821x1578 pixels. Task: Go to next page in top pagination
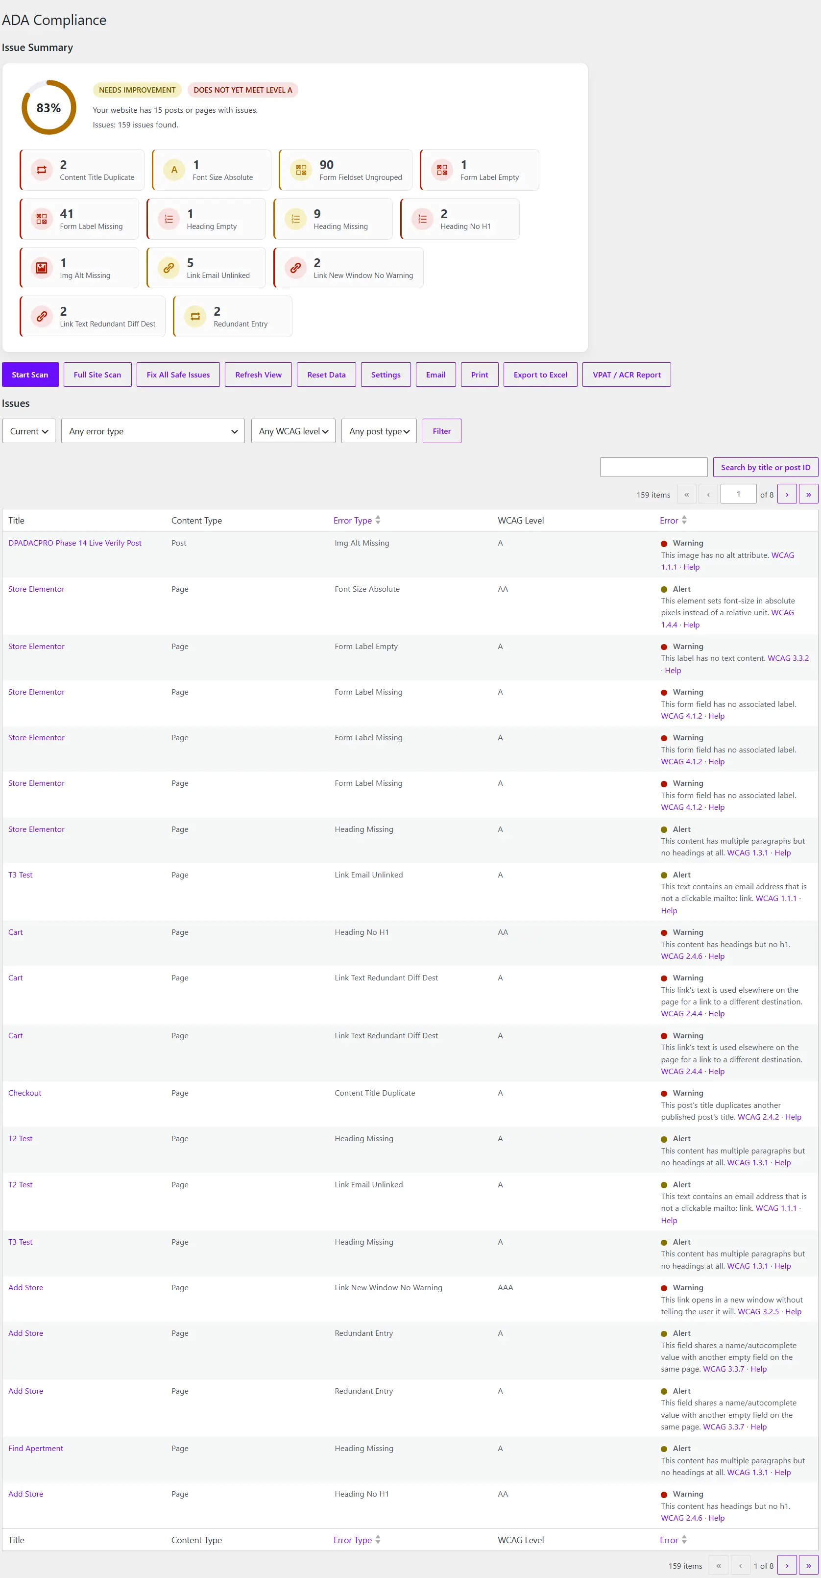point(787,494)
